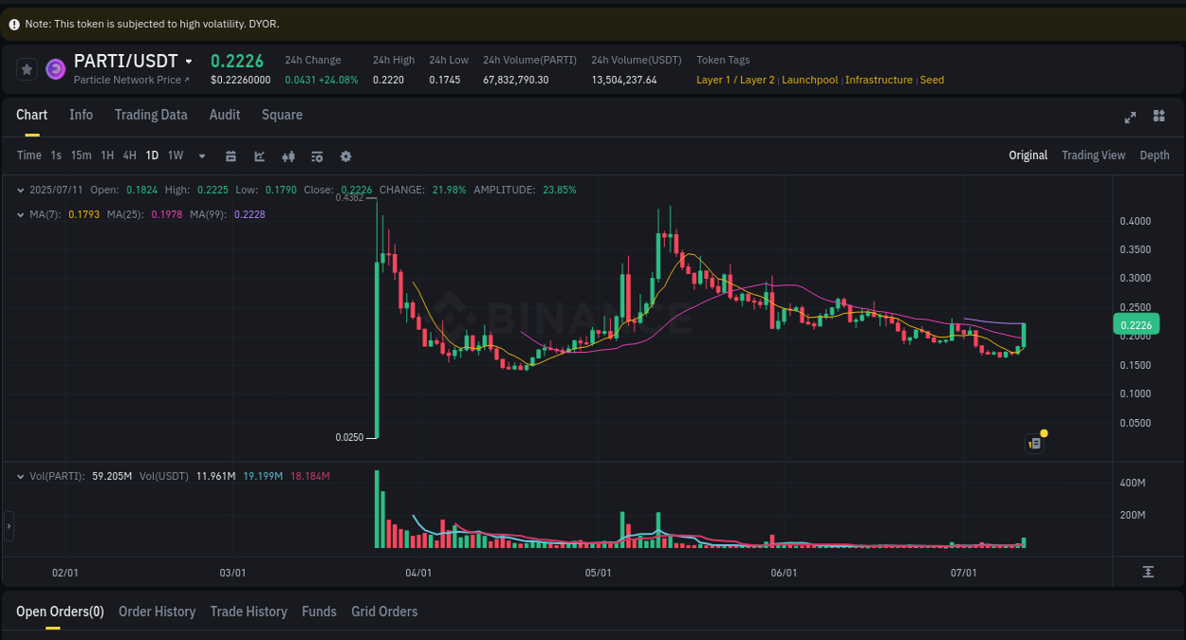Open the Launchpool token tag link
The image size is (1186, 640).
click(809, 80)
